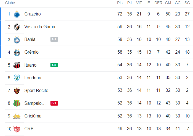Screen dimensions: 193x136
Task: Select the Bahia club crest
Action: pos(17,40)
